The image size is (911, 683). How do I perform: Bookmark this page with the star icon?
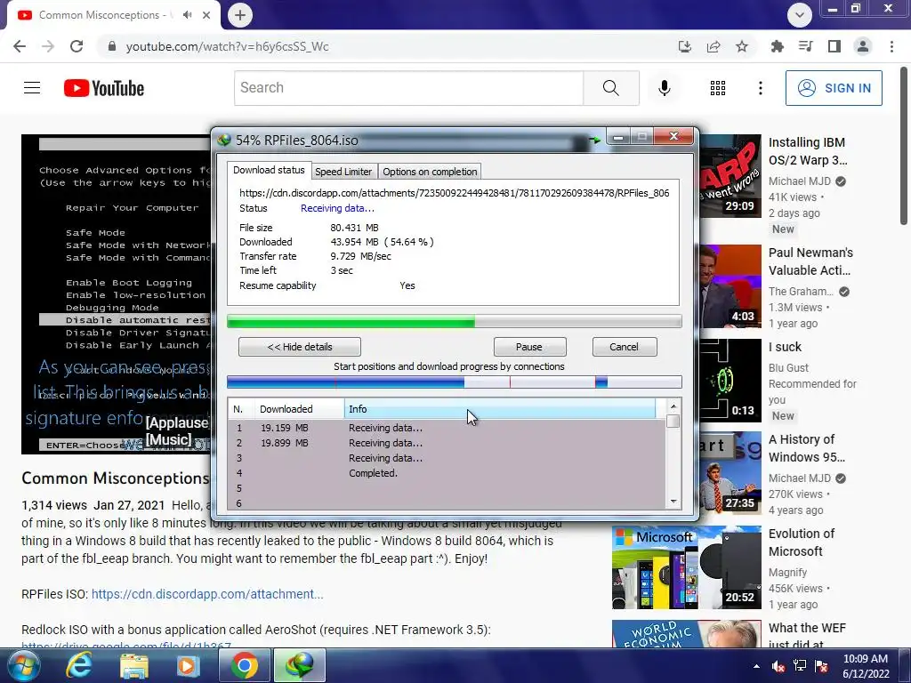[742, 46]
